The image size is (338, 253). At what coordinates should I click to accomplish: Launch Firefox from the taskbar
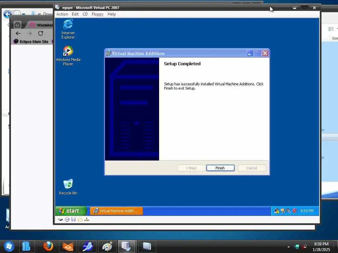48,246
